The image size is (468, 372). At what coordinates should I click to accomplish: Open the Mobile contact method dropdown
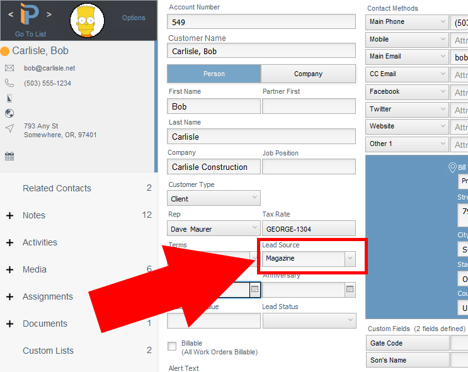[x=407, y=40]
